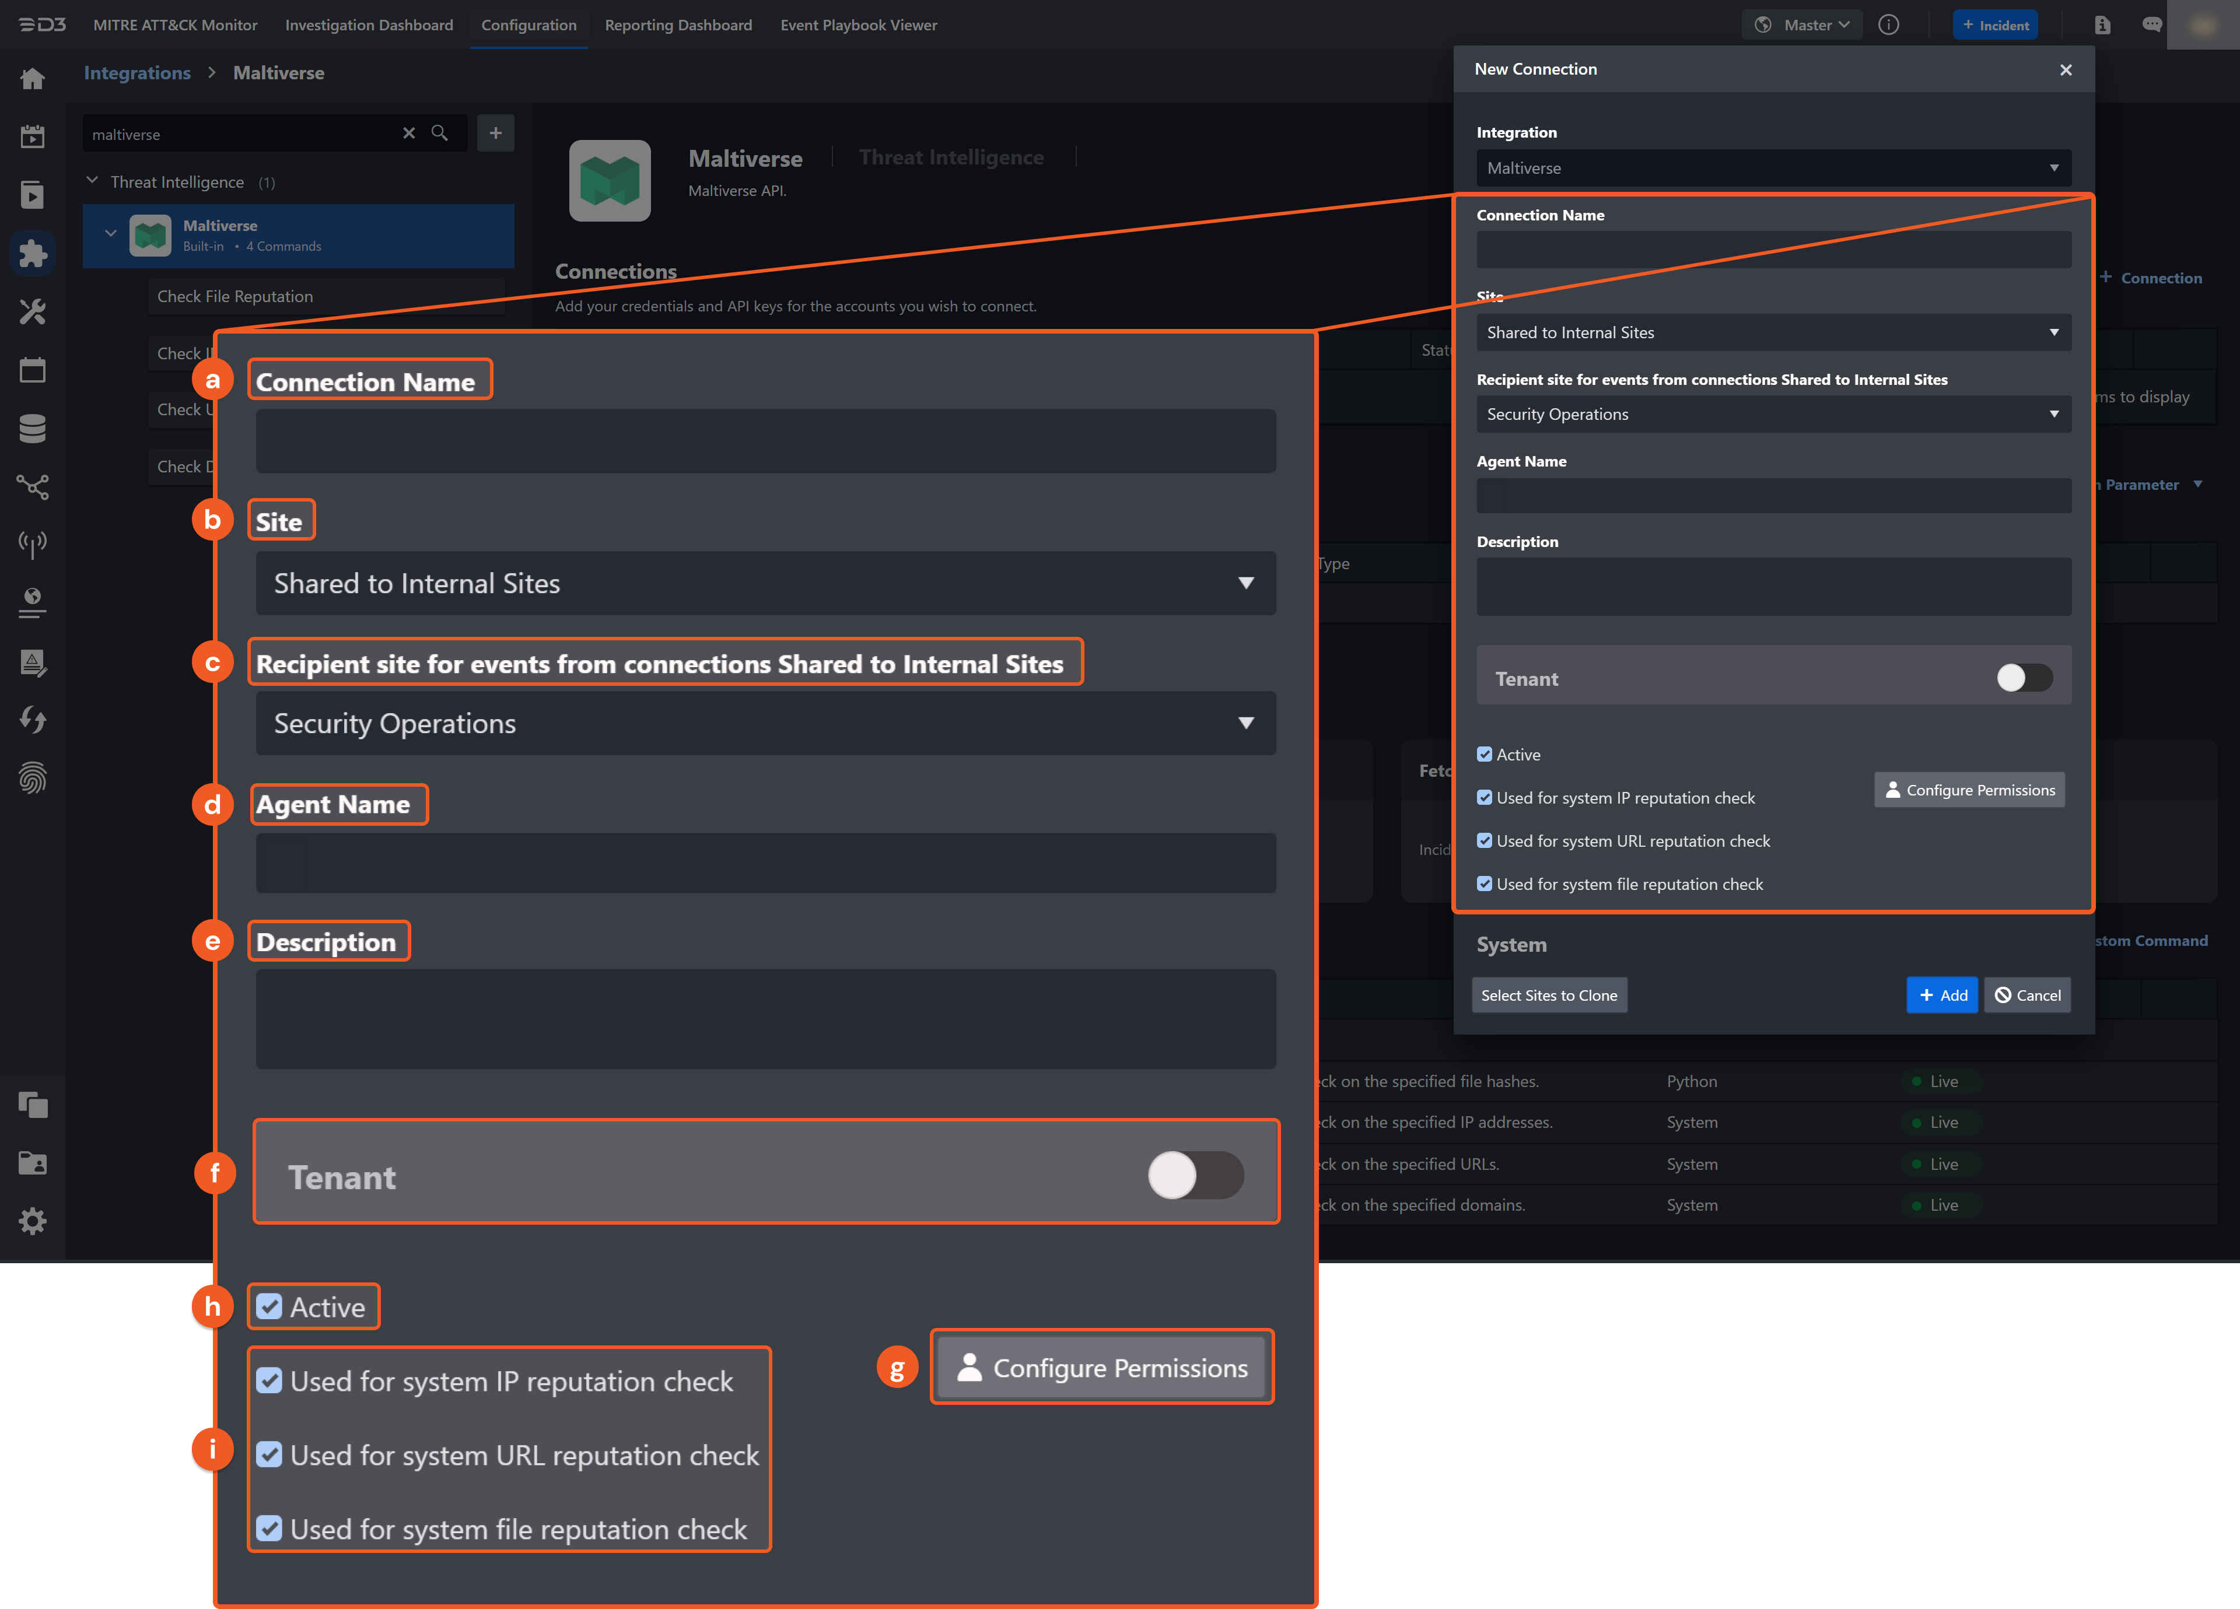Click inside the Connection Name input field
The height and width of the screenshot is (1609, 2240).
pyautogui.click(x=1773, y=250)
